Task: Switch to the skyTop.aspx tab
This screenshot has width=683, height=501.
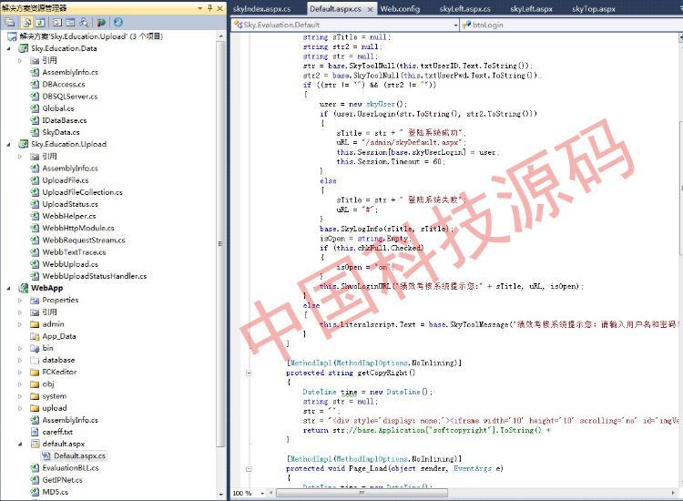Action: [594, 9]
